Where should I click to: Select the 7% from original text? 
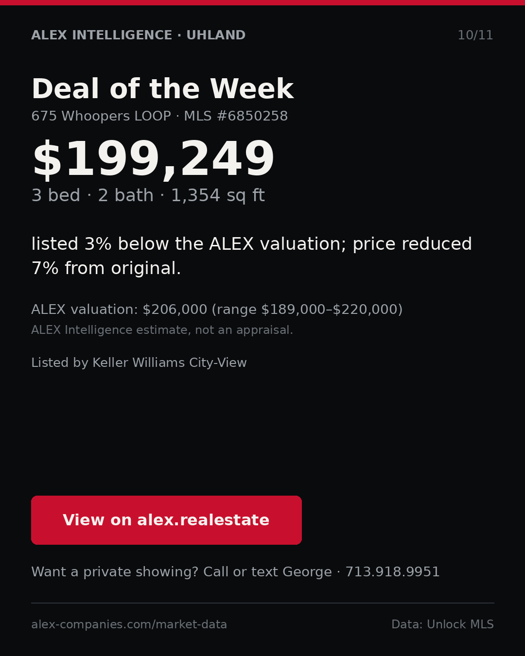106,269
